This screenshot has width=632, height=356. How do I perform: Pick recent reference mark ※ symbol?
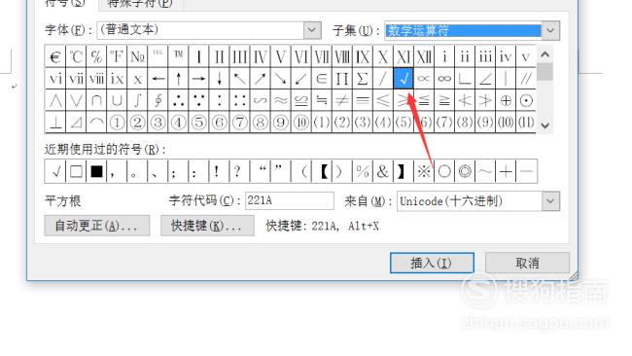424,172
